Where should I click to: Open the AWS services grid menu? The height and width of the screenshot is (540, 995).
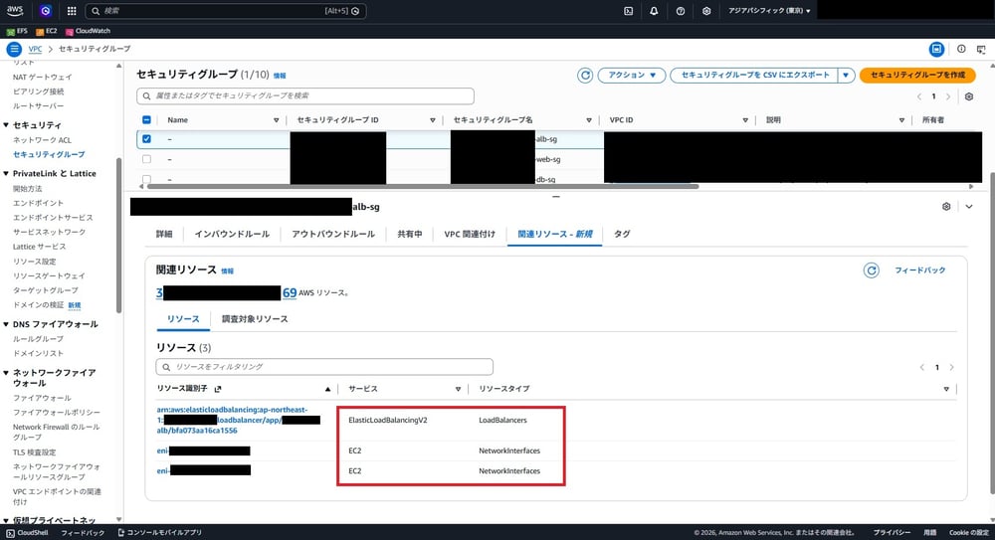tap(72, 11)
